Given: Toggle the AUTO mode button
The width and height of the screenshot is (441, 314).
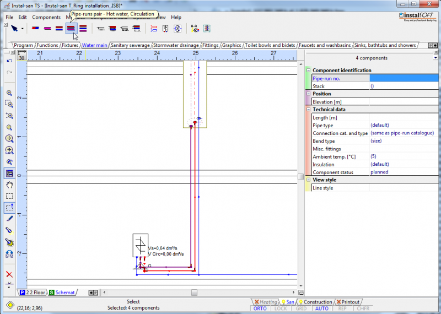Looking at the screenshot, I should tap(322, 308).
